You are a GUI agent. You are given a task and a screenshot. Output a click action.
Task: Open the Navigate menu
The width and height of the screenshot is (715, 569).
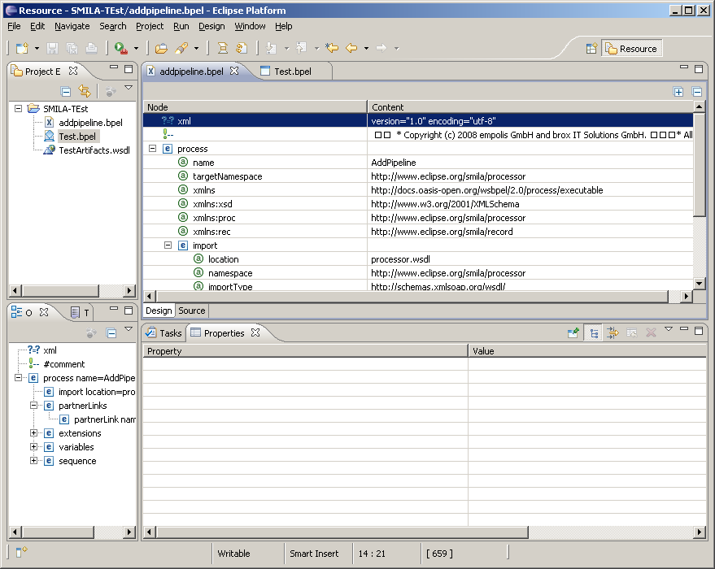click(72, 26)
